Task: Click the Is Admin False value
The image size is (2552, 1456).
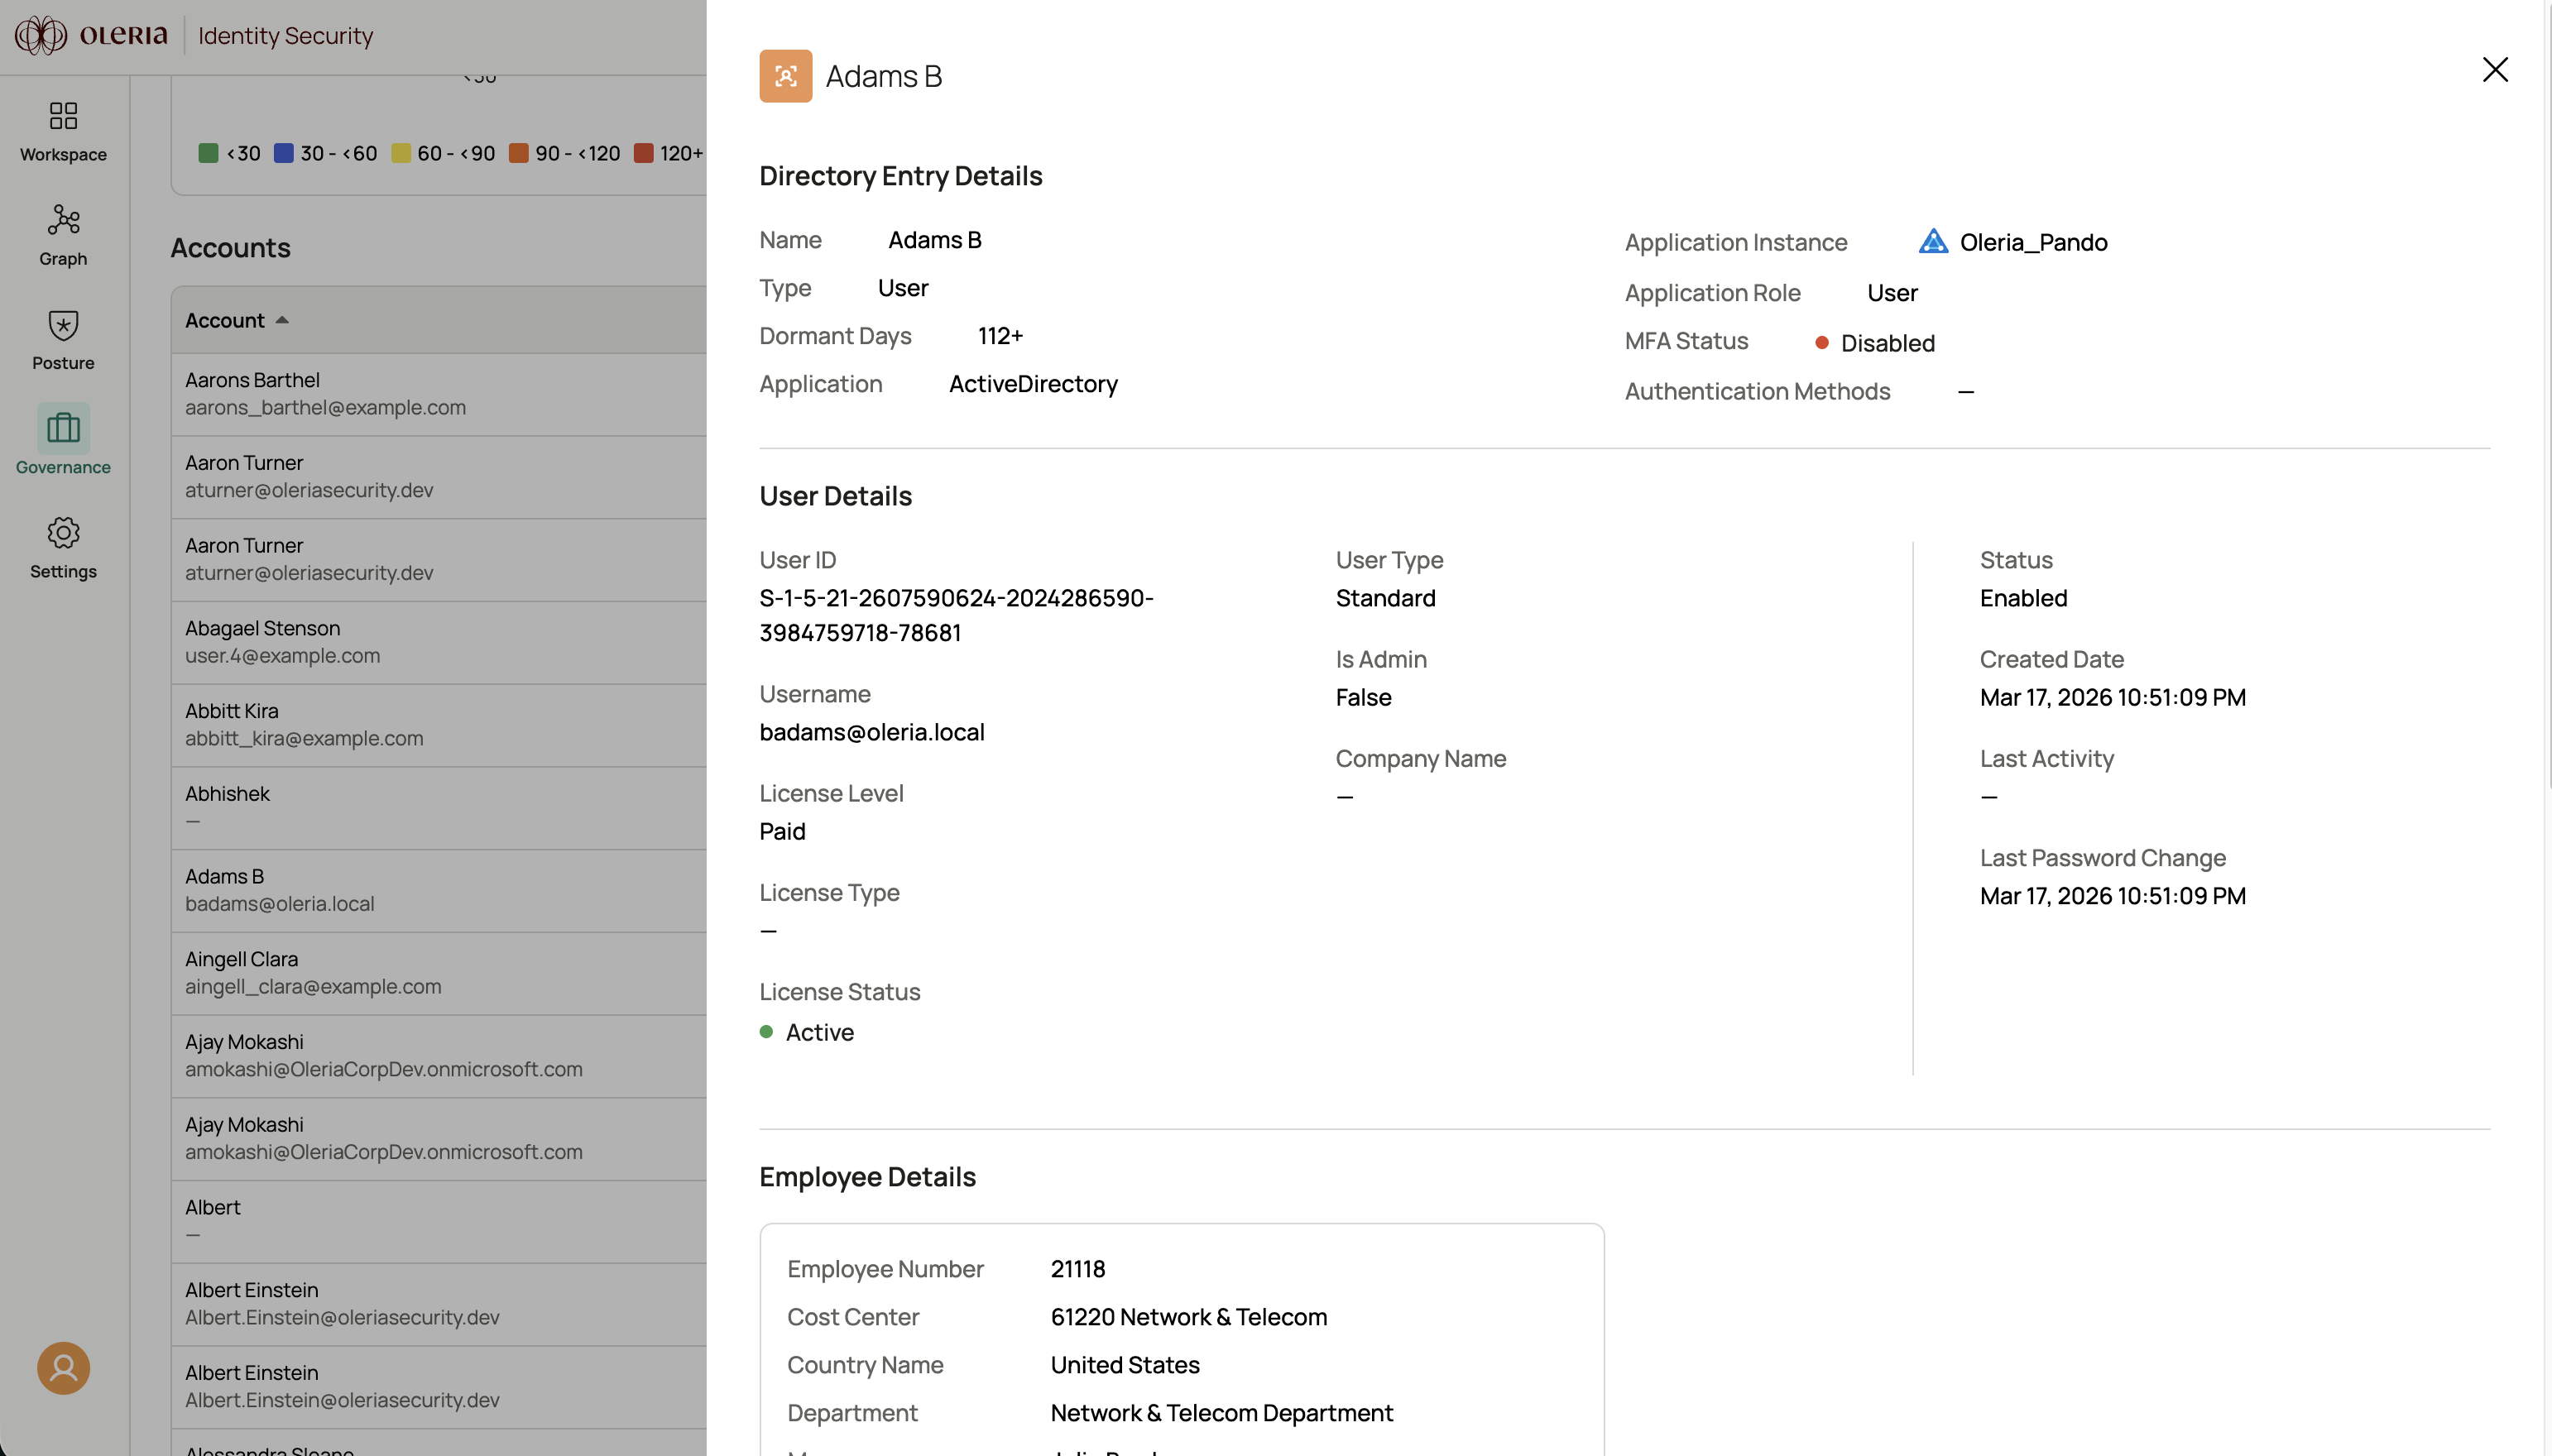Action: coord(1363,697)
